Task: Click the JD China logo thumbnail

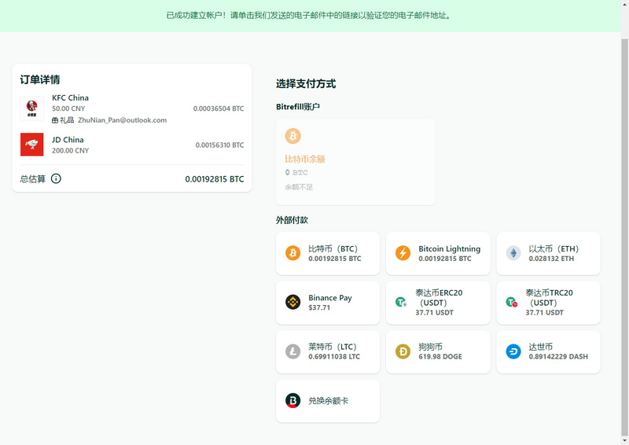Action: pos(31,145)
